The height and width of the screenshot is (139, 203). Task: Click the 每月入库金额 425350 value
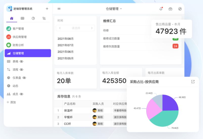click(114, 81)
